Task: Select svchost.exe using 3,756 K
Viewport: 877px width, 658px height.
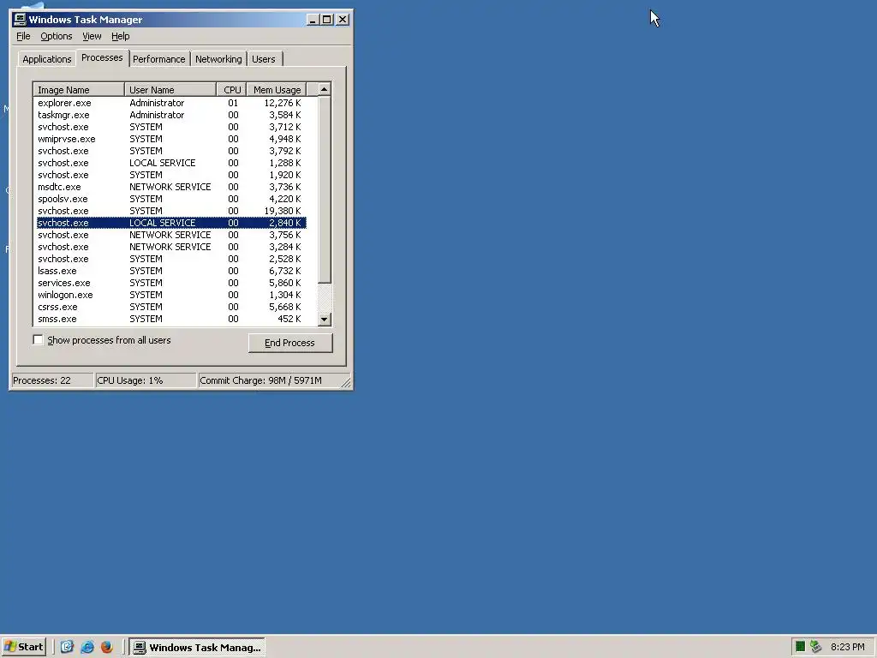Action: click(171, 235)
